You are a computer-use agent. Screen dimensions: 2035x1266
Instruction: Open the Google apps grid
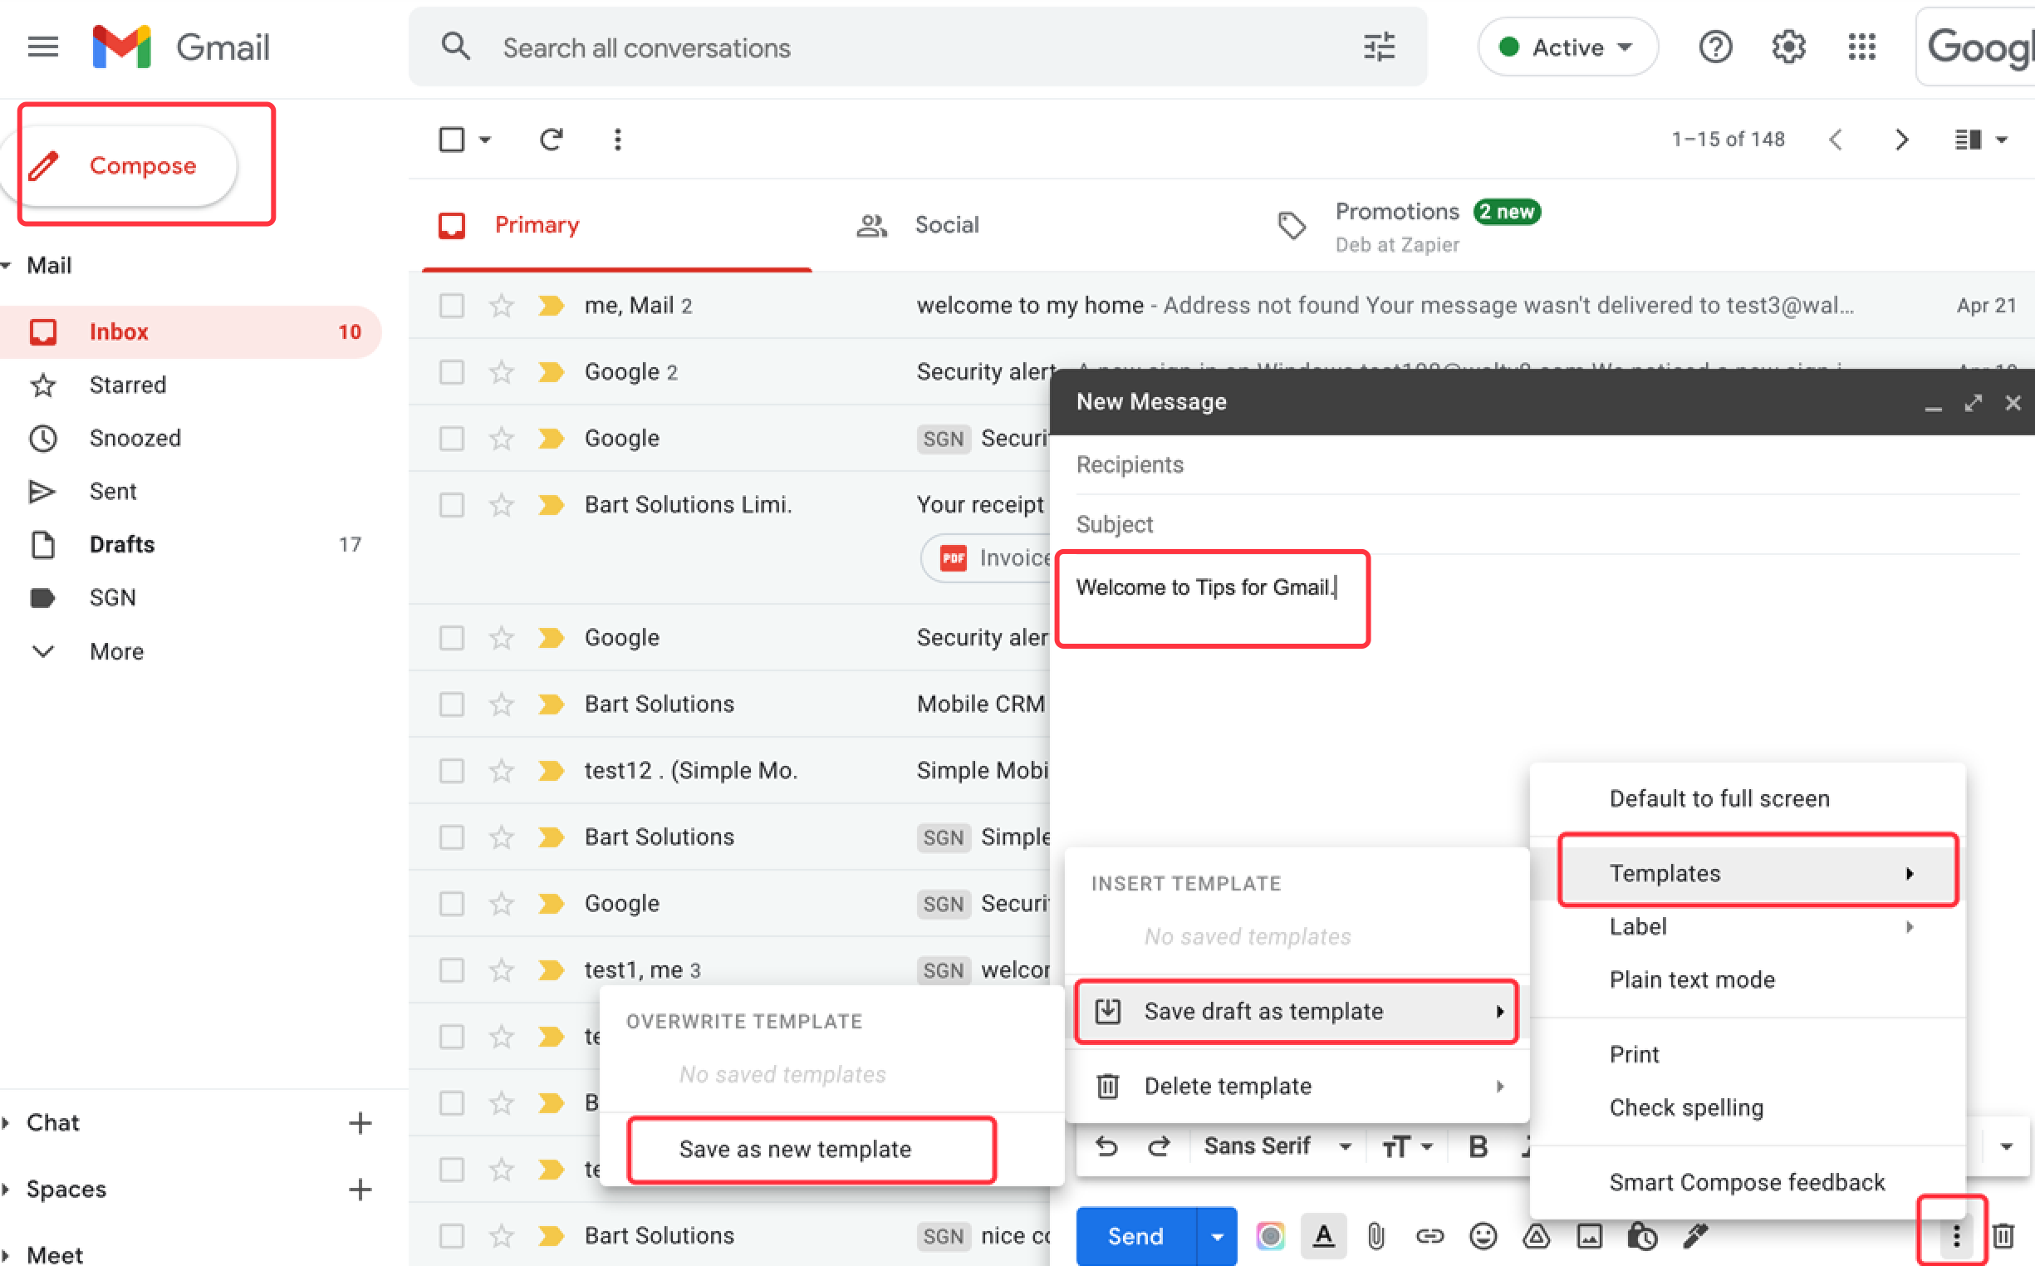tap(1861, 47)
